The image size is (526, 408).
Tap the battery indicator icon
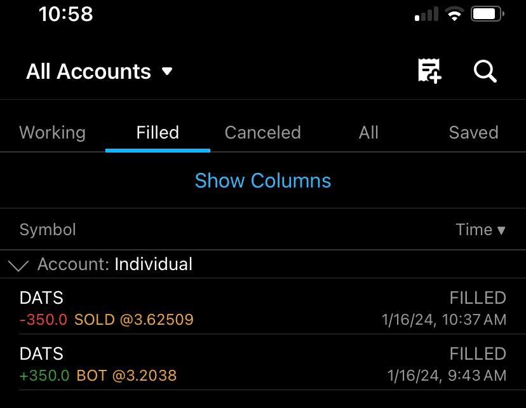point(488,14)
